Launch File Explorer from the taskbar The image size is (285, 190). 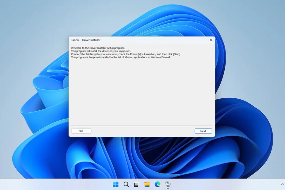(x=147, y=184)
